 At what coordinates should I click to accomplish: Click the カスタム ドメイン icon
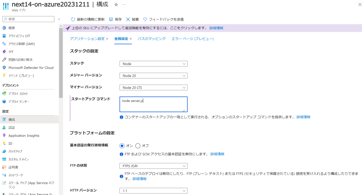click(4, 159)
